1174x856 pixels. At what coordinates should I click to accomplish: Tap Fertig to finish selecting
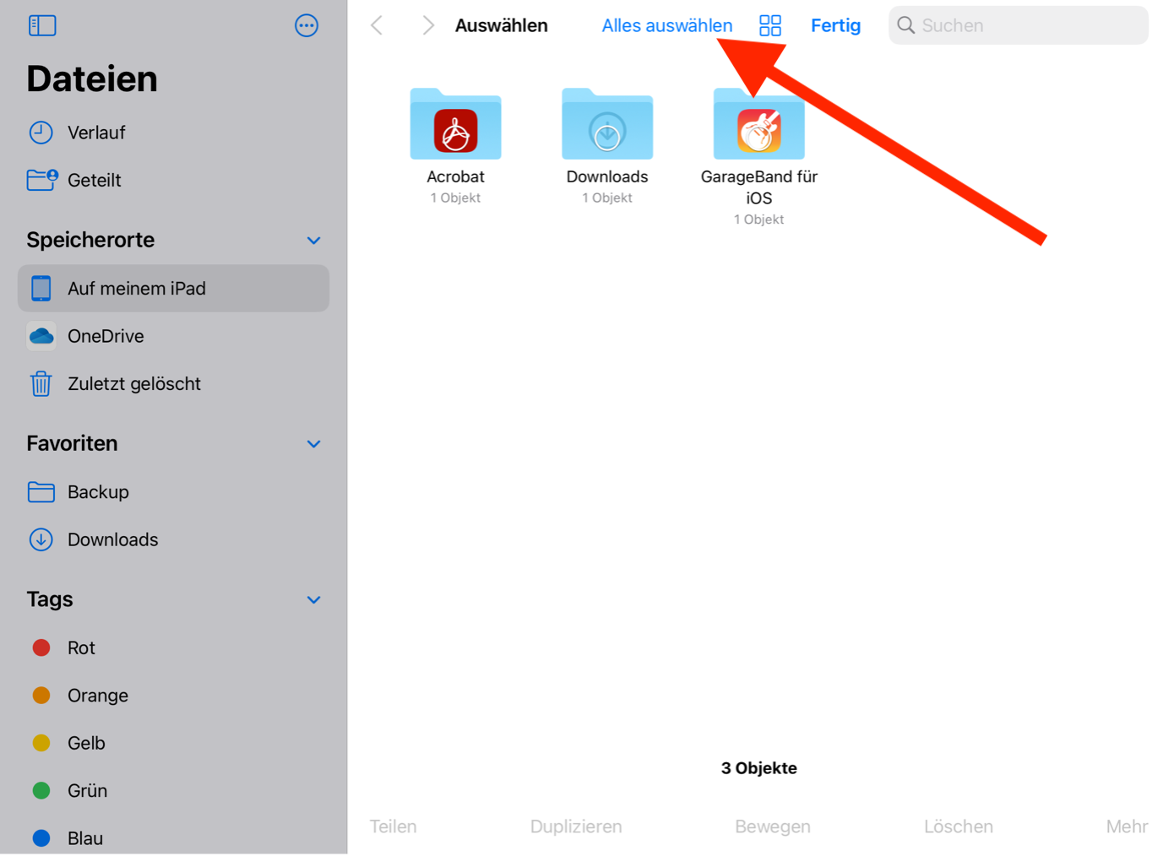835,25
